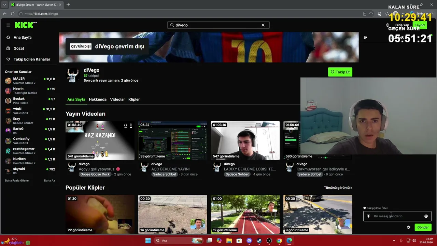The width and height of the screenshot is (437, 246).
Task: Play the 14 görüntüleme clip
Action: pos(172,214)
